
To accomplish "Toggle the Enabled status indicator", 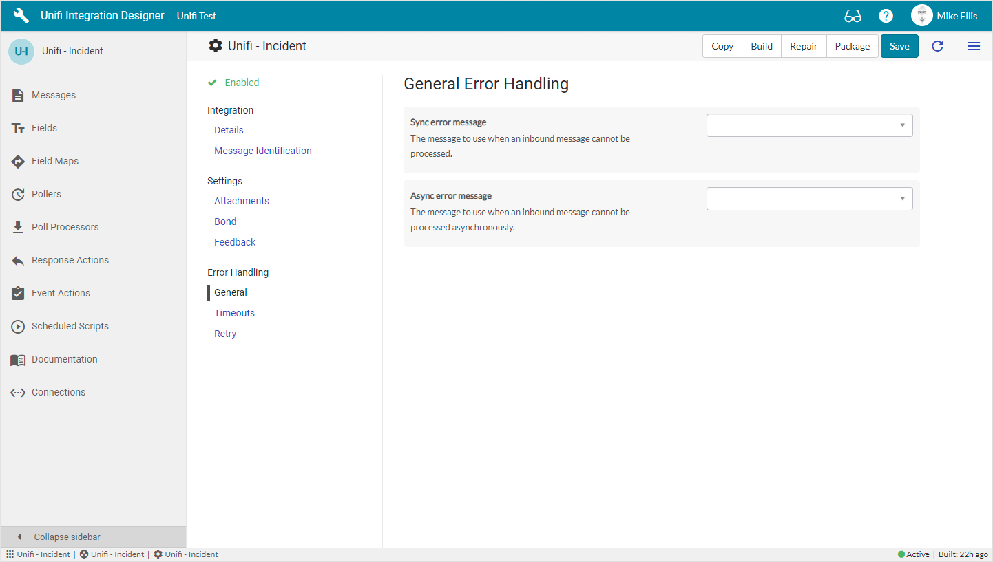I will pos(233,83).
